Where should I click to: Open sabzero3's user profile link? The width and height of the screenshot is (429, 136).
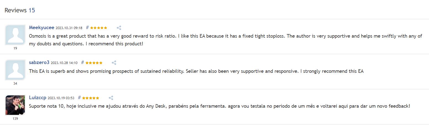(x=39, y=63)
